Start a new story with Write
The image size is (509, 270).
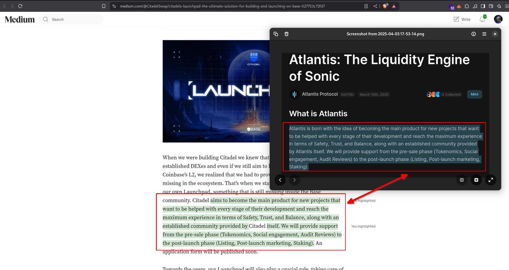click(x=462, y=19)
